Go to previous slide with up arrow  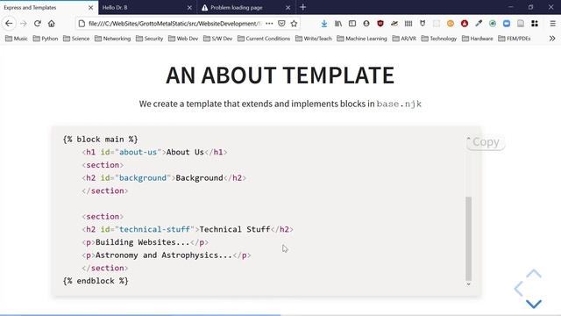click(534, 274)
